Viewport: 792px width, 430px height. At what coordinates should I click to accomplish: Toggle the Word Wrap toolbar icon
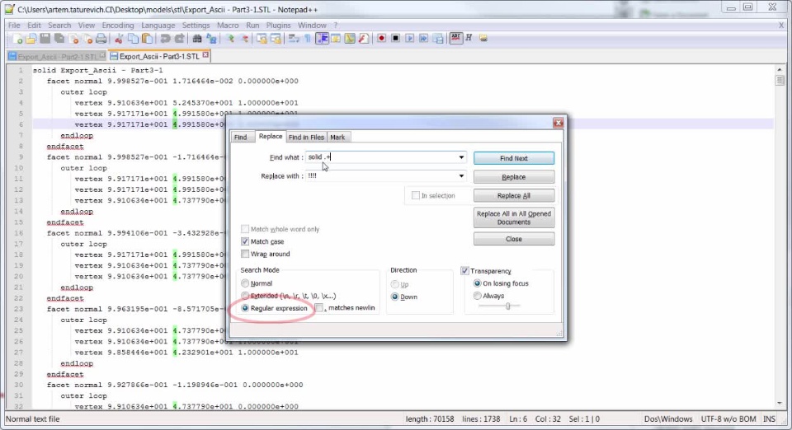(294, 39)
